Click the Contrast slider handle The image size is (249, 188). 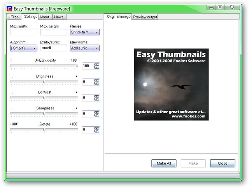click(x=44, y=98)
